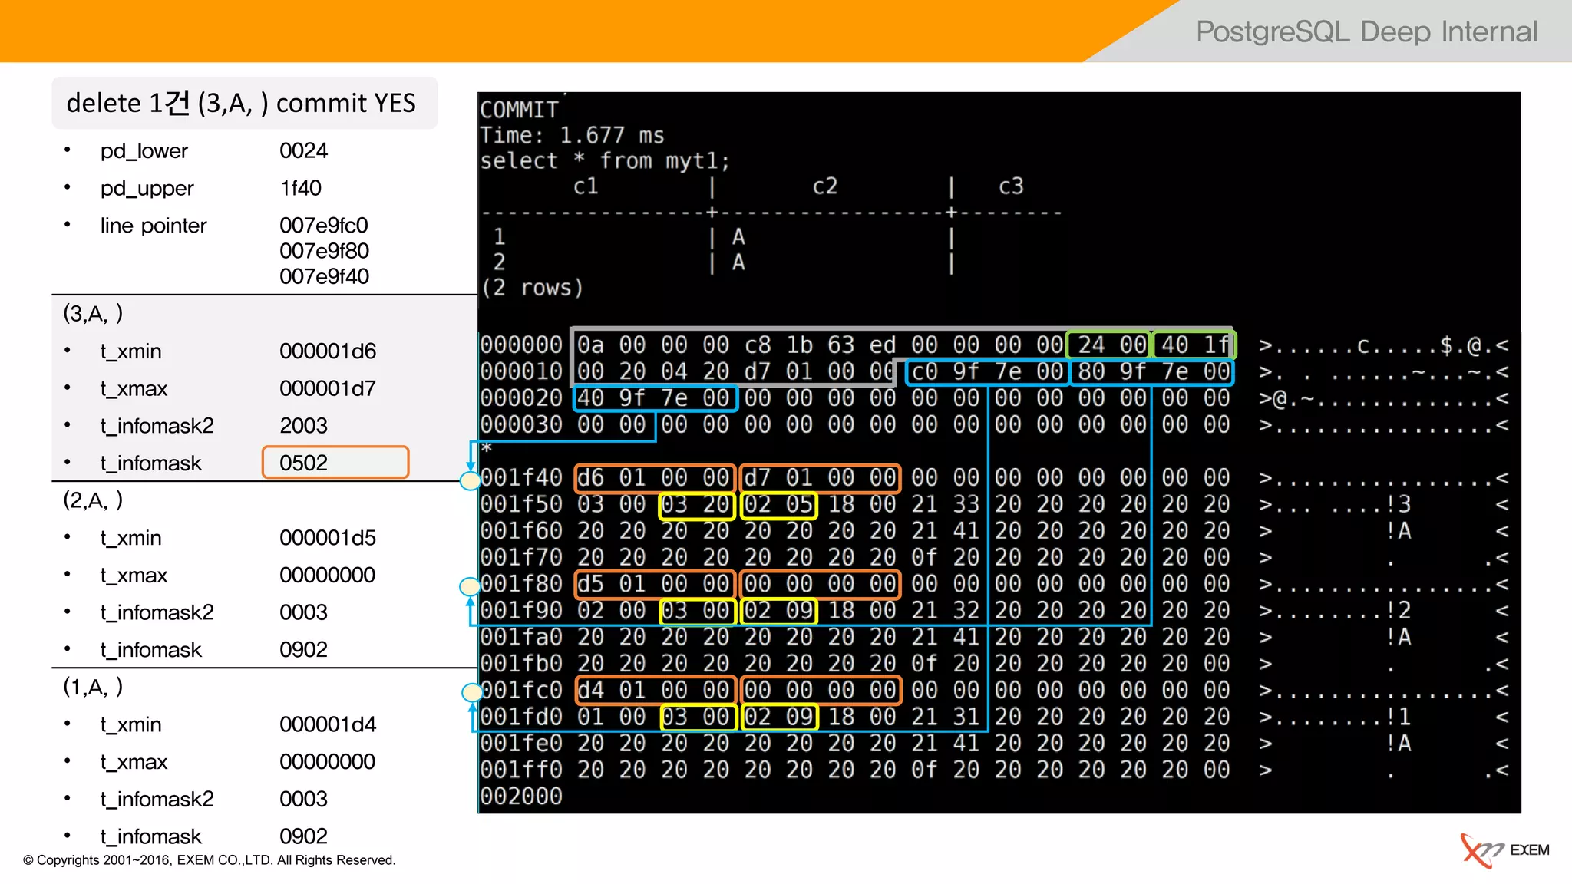Screen dimensions: 1572x884
Task: Select bytes "40 1f" in the hex dump
Action: (x=1194, y=345)
